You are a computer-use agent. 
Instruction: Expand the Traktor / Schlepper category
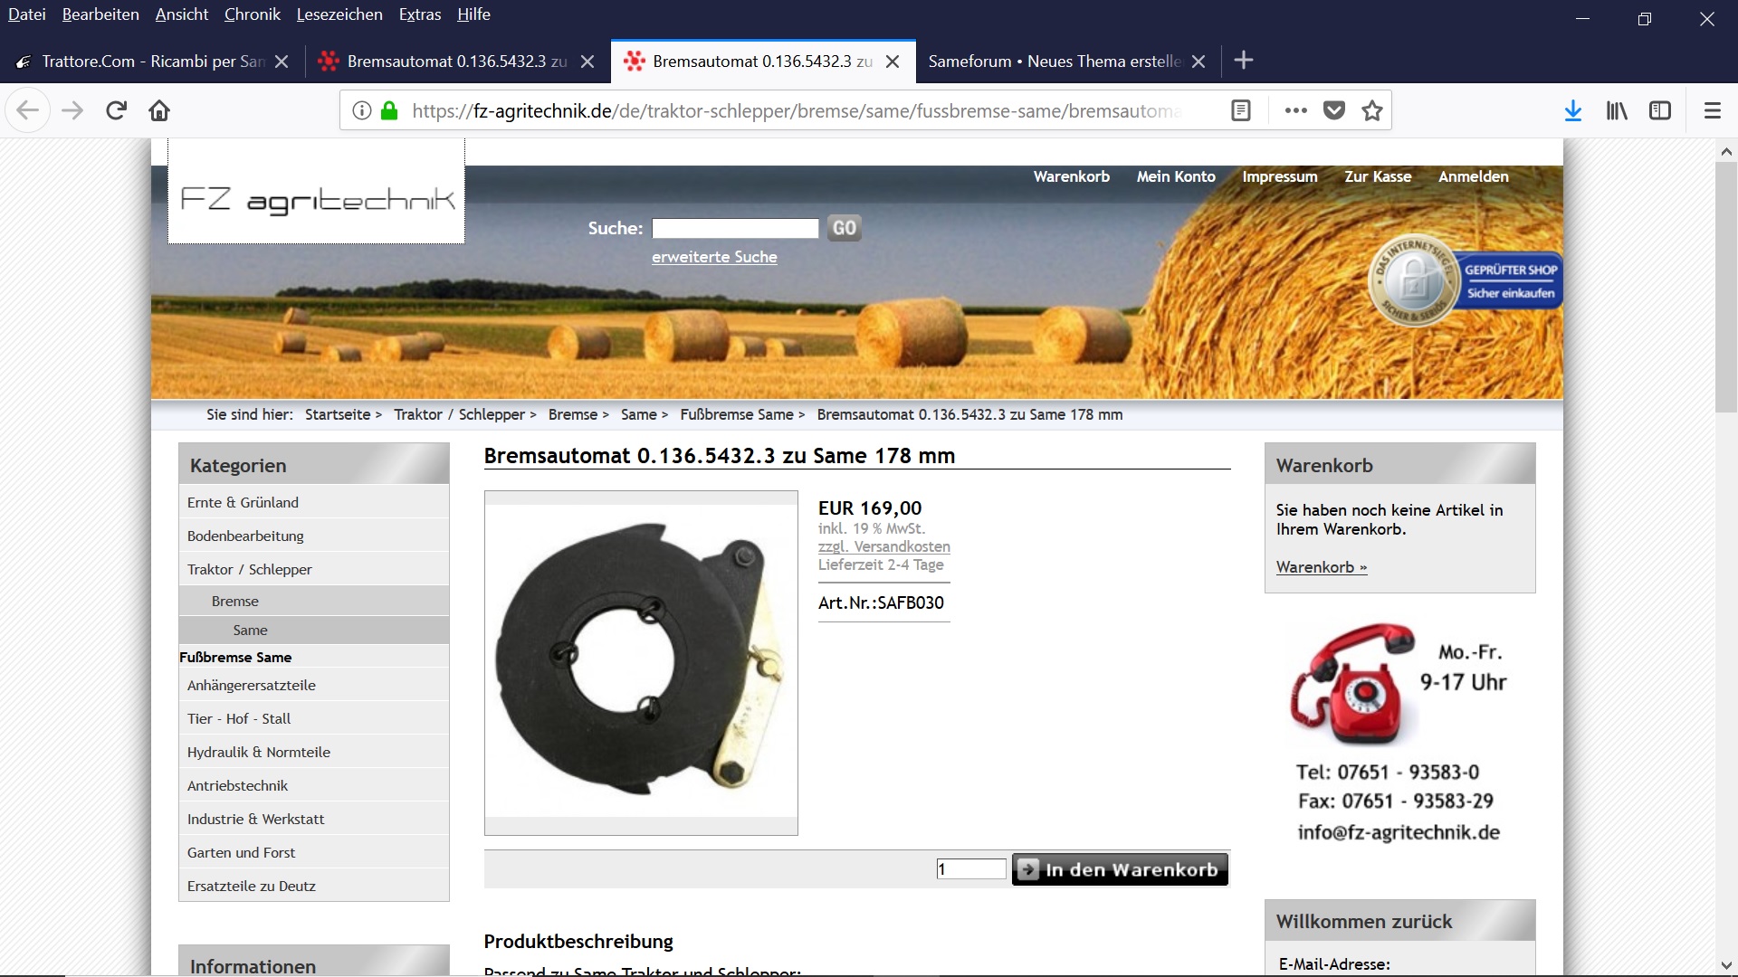250,569
